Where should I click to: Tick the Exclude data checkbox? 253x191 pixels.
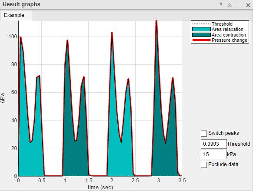click(x=204, y=165)
